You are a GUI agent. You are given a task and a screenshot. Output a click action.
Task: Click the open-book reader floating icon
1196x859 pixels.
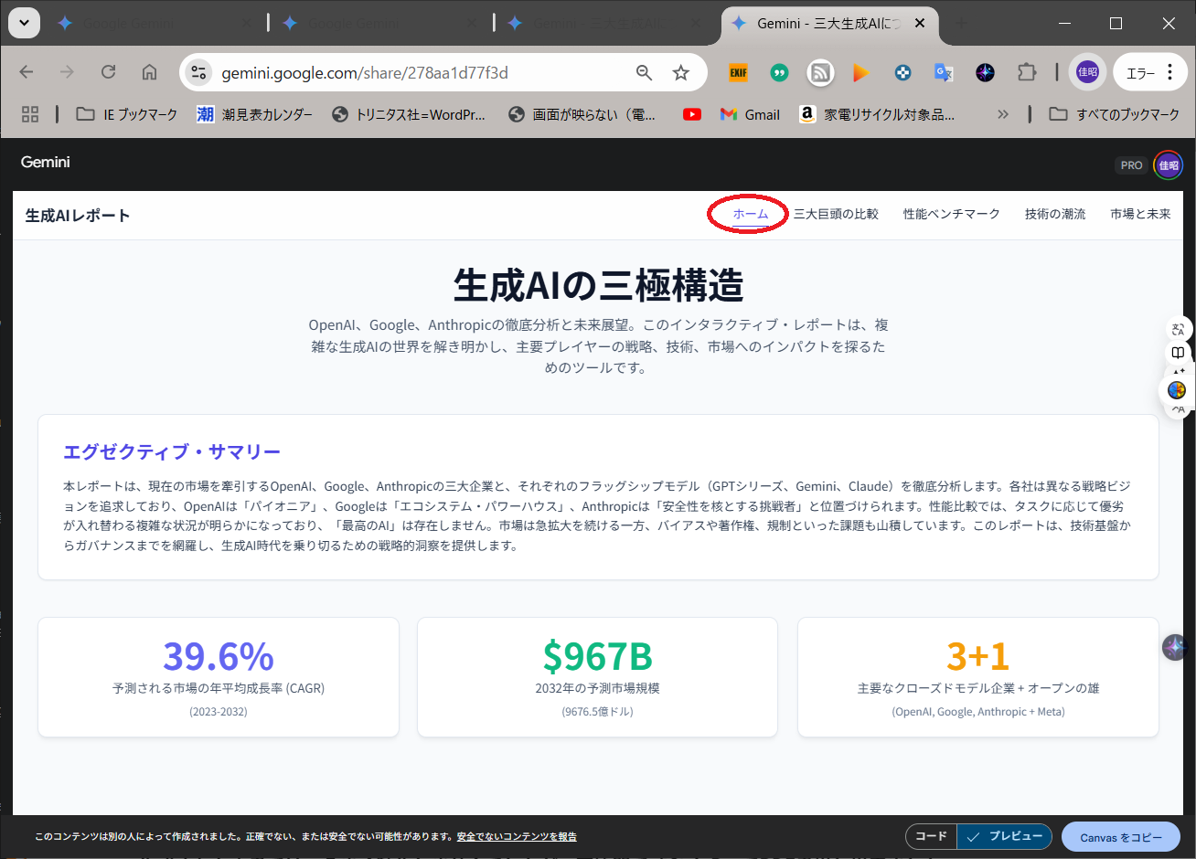tap(1178, 353)
